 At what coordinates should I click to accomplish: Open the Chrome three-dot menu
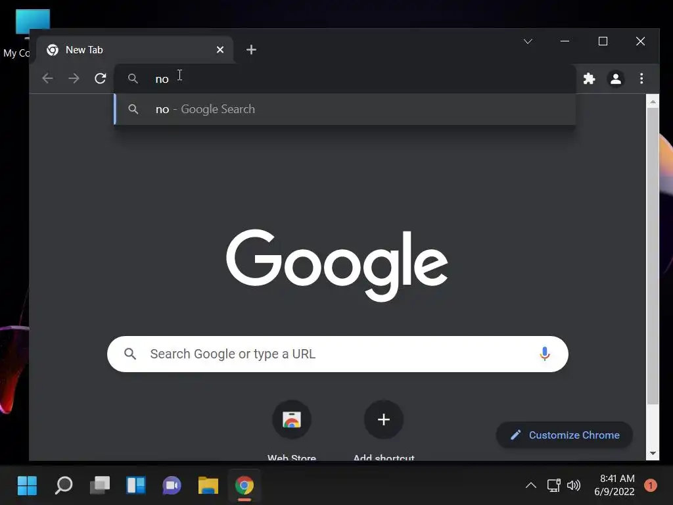click(x=641, y=79)
